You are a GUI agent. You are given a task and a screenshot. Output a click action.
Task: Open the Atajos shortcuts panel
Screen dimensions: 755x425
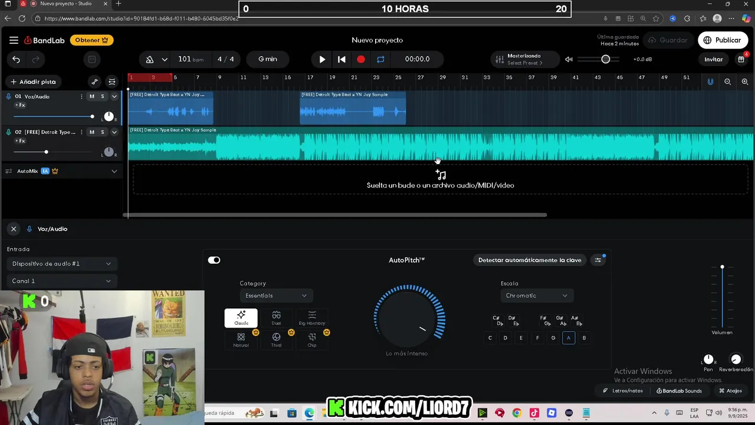pyautogui.click(x=730, y=391)
